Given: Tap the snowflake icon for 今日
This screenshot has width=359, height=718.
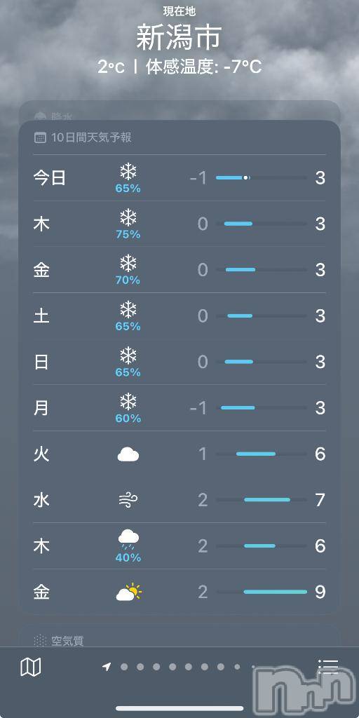Looking at the screenshot, I should pyautogui.click(x=128, y=172).
